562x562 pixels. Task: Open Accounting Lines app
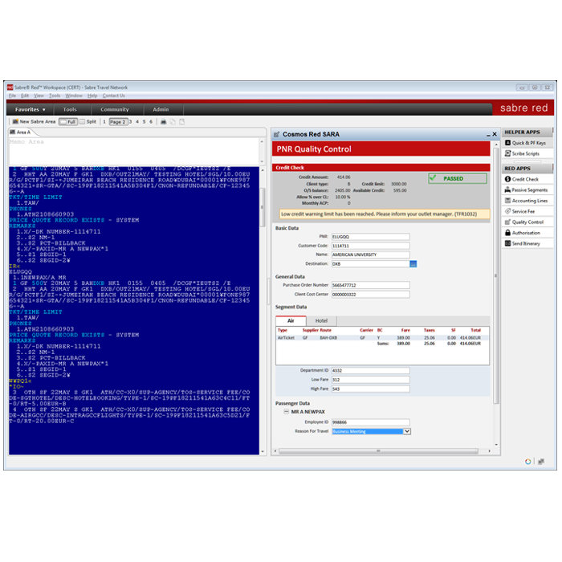tap(529, 201)
